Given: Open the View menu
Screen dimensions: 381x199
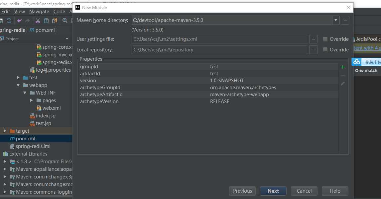Looking at the screenshot, I should [19, 12].
